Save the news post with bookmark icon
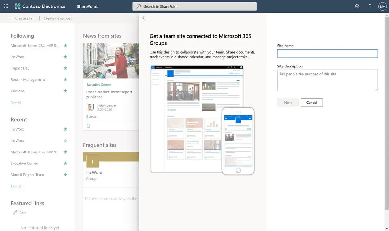This screenshot has width=389, height=231. click(88, 126)
